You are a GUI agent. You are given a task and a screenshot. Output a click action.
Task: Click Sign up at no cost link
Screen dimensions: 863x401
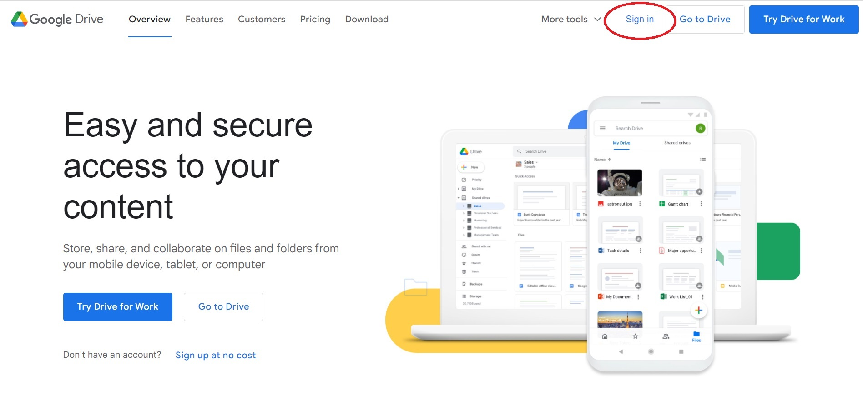pyautogui.click(x=216, y=355)
